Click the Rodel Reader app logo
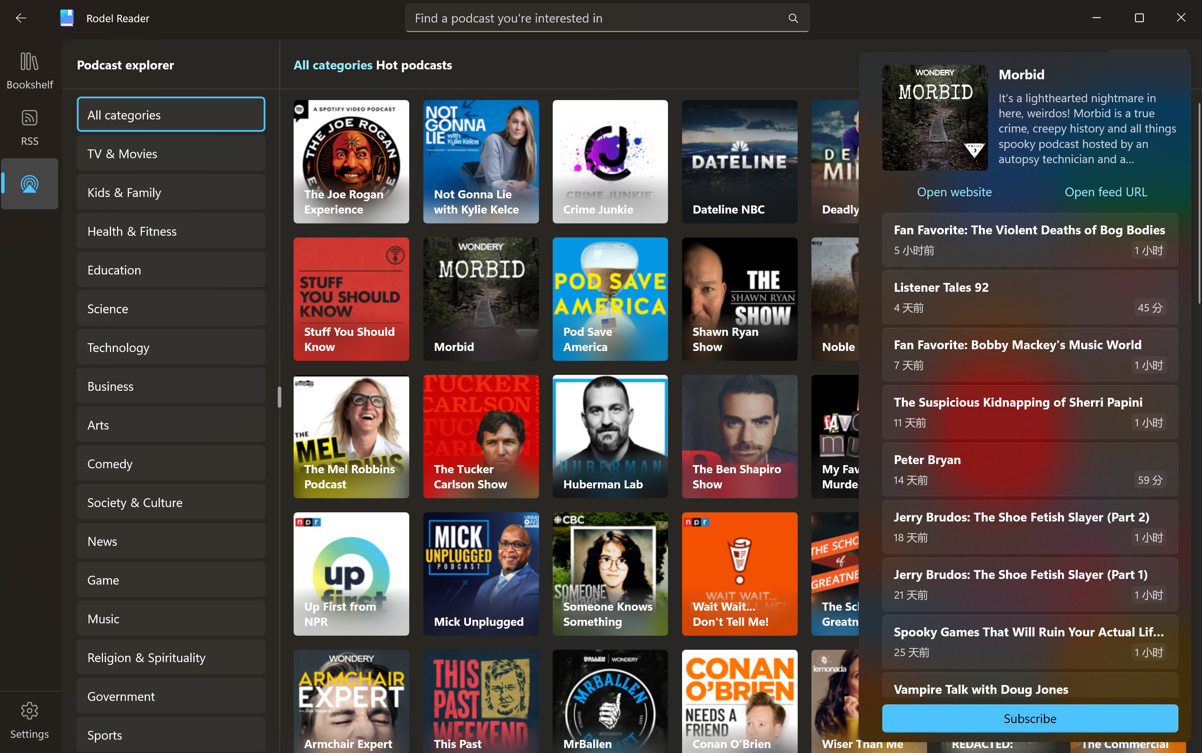The width and height of the screenshot is (1202, 753). coord(67,18)
